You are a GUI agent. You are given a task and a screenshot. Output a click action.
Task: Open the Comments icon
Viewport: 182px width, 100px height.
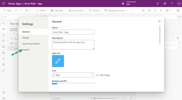point(155,10)
